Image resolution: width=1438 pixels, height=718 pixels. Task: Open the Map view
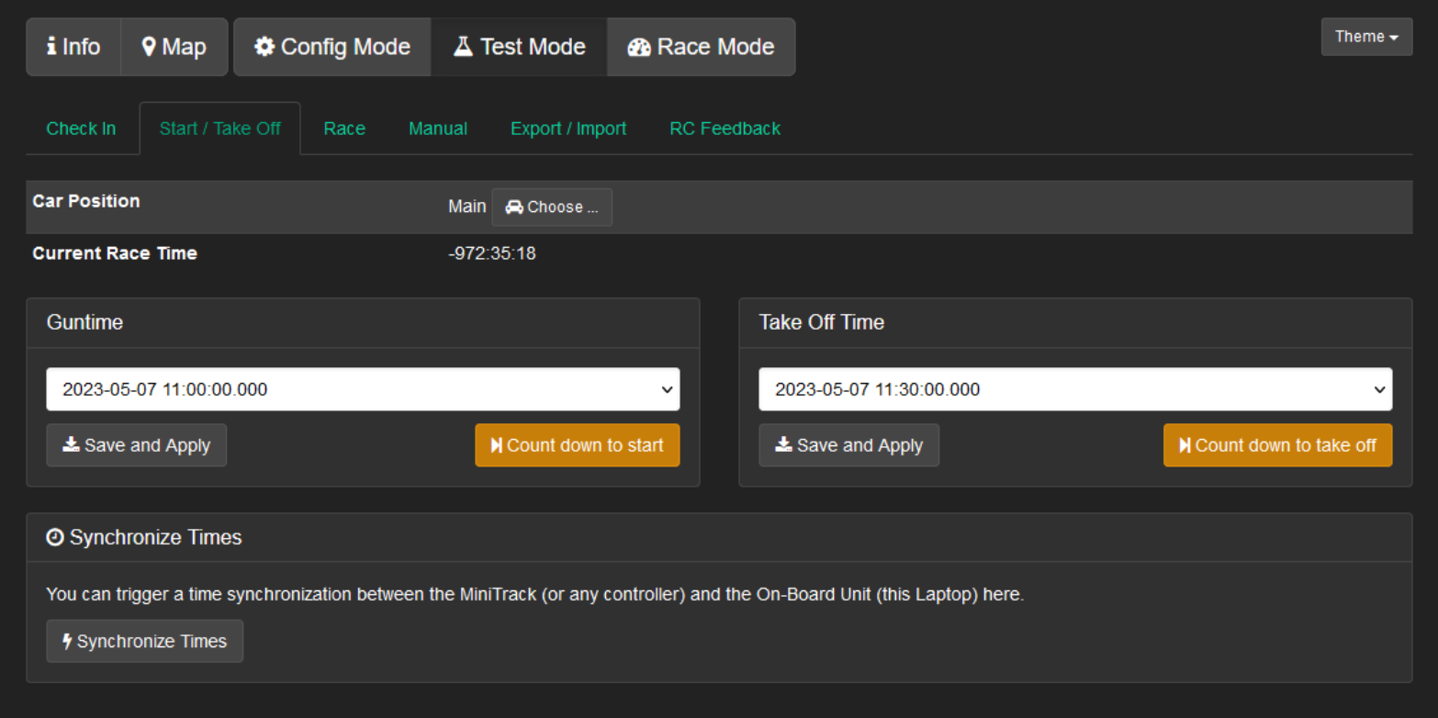tap(174, 47)
